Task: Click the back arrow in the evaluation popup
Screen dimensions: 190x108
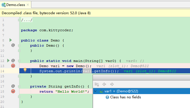Action: (x=104, y=84)
